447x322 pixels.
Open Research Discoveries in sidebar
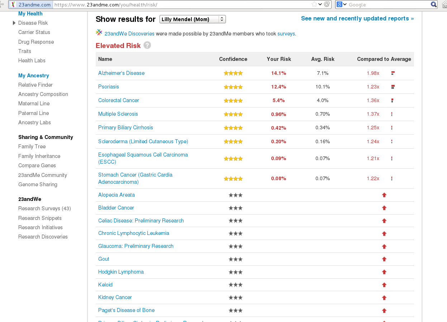tap(43, 237)
